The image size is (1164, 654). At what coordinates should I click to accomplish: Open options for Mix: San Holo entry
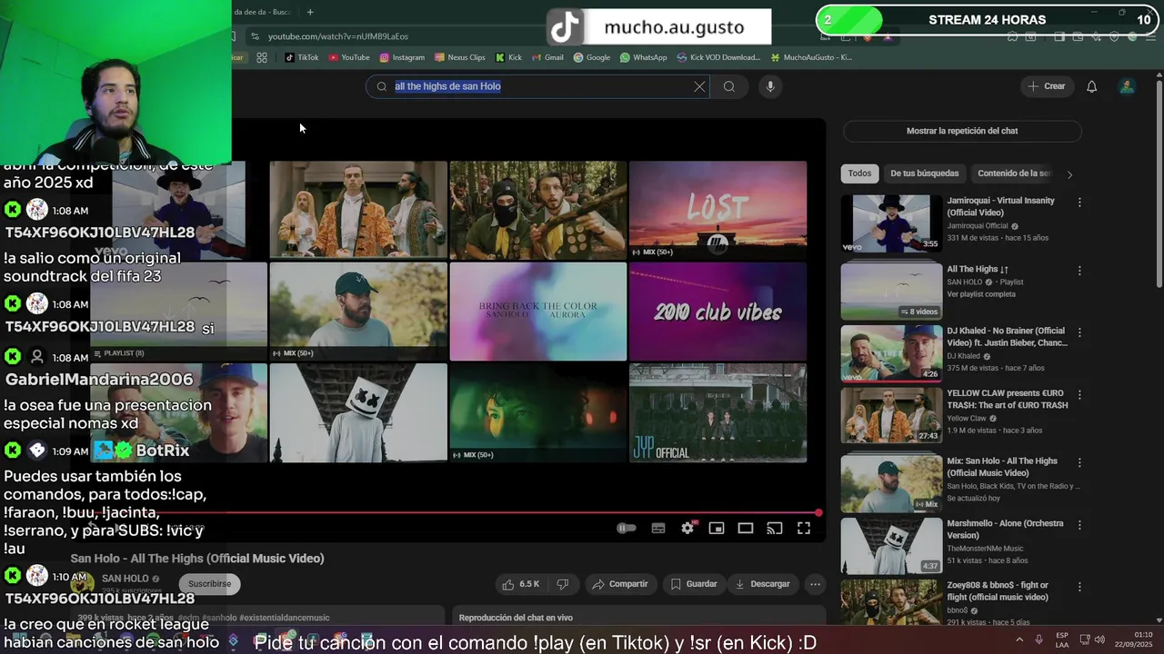[x=1079, y=462]
